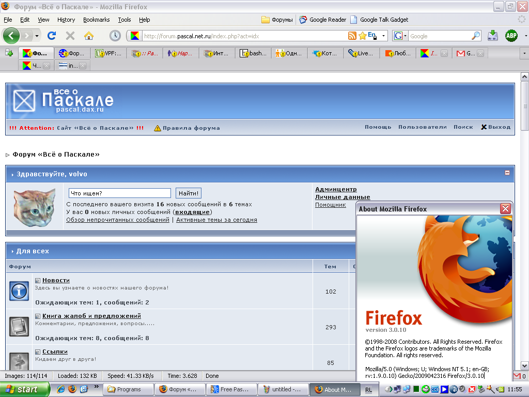Open the list all tabs dropdown

524,53
